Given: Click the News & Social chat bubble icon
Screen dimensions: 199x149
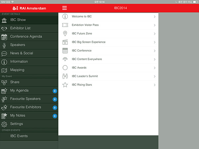Looking at the screenshot, I should [x=4, y=54].
